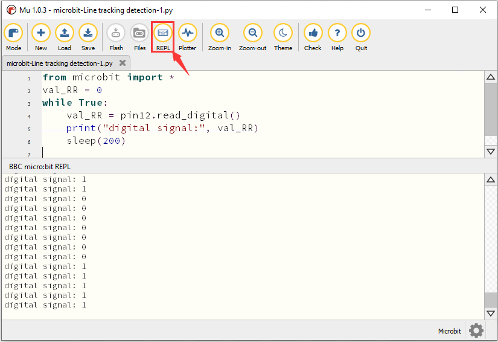Viewport: 498px width, 342px height.
Task: Click the REPL vertical scrollbar thumb
Action: [491, 300]
